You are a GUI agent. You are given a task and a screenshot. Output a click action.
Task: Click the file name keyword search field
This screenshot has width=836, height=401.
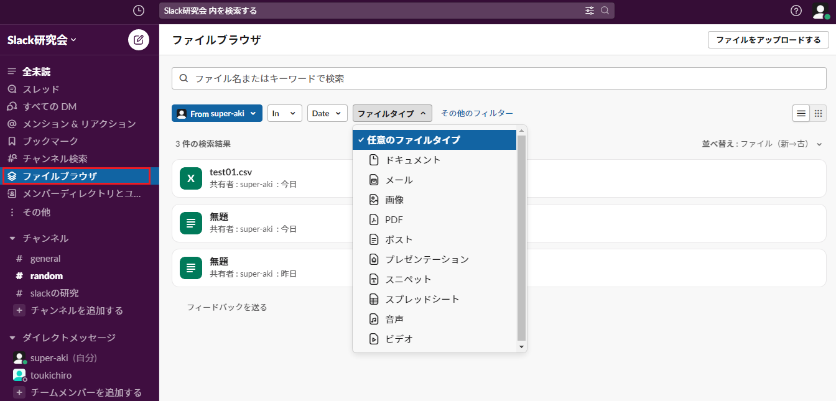click(x=499, y=78)
